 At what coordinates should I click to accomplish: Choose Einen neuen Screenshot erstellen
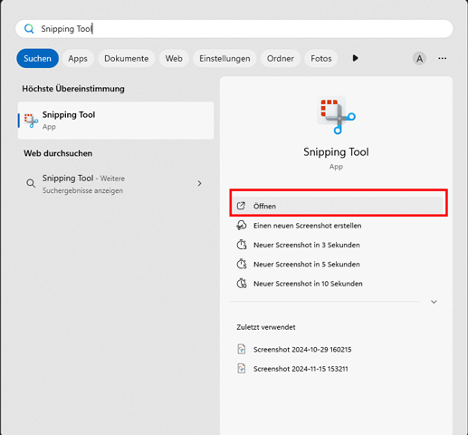point(338,226)
